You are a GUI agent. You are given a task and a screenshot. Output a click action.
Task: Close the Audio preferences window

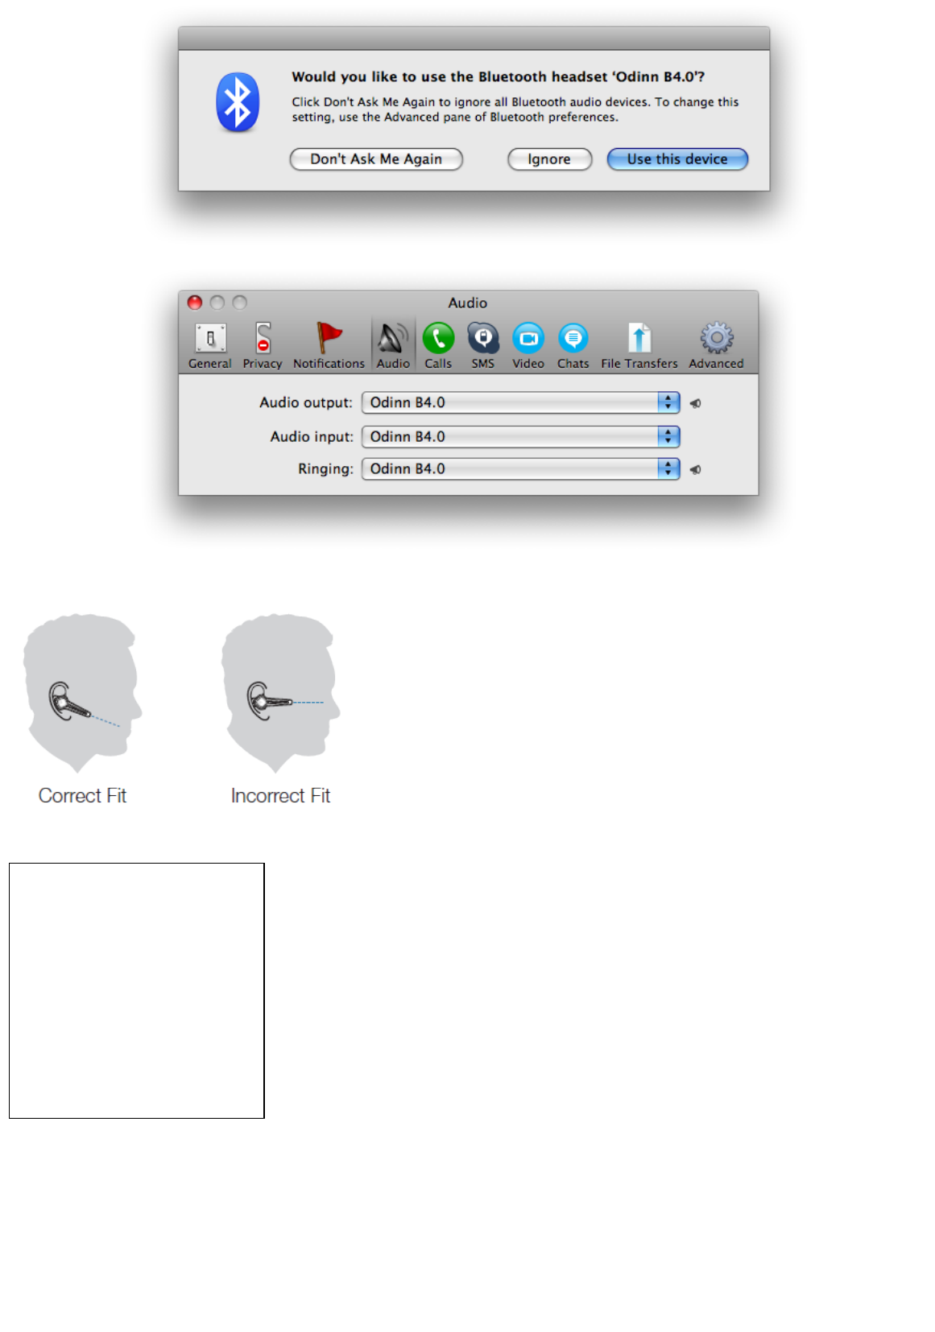195,303
